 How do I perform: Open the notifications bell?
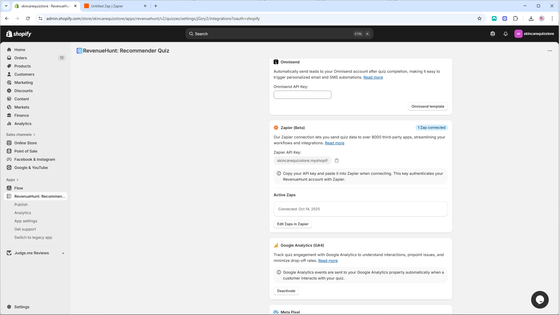coord(505,33)
